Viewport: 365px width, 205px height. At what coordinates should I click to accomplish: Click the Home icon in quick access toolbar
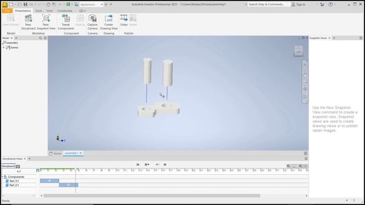tap(48, 4)
